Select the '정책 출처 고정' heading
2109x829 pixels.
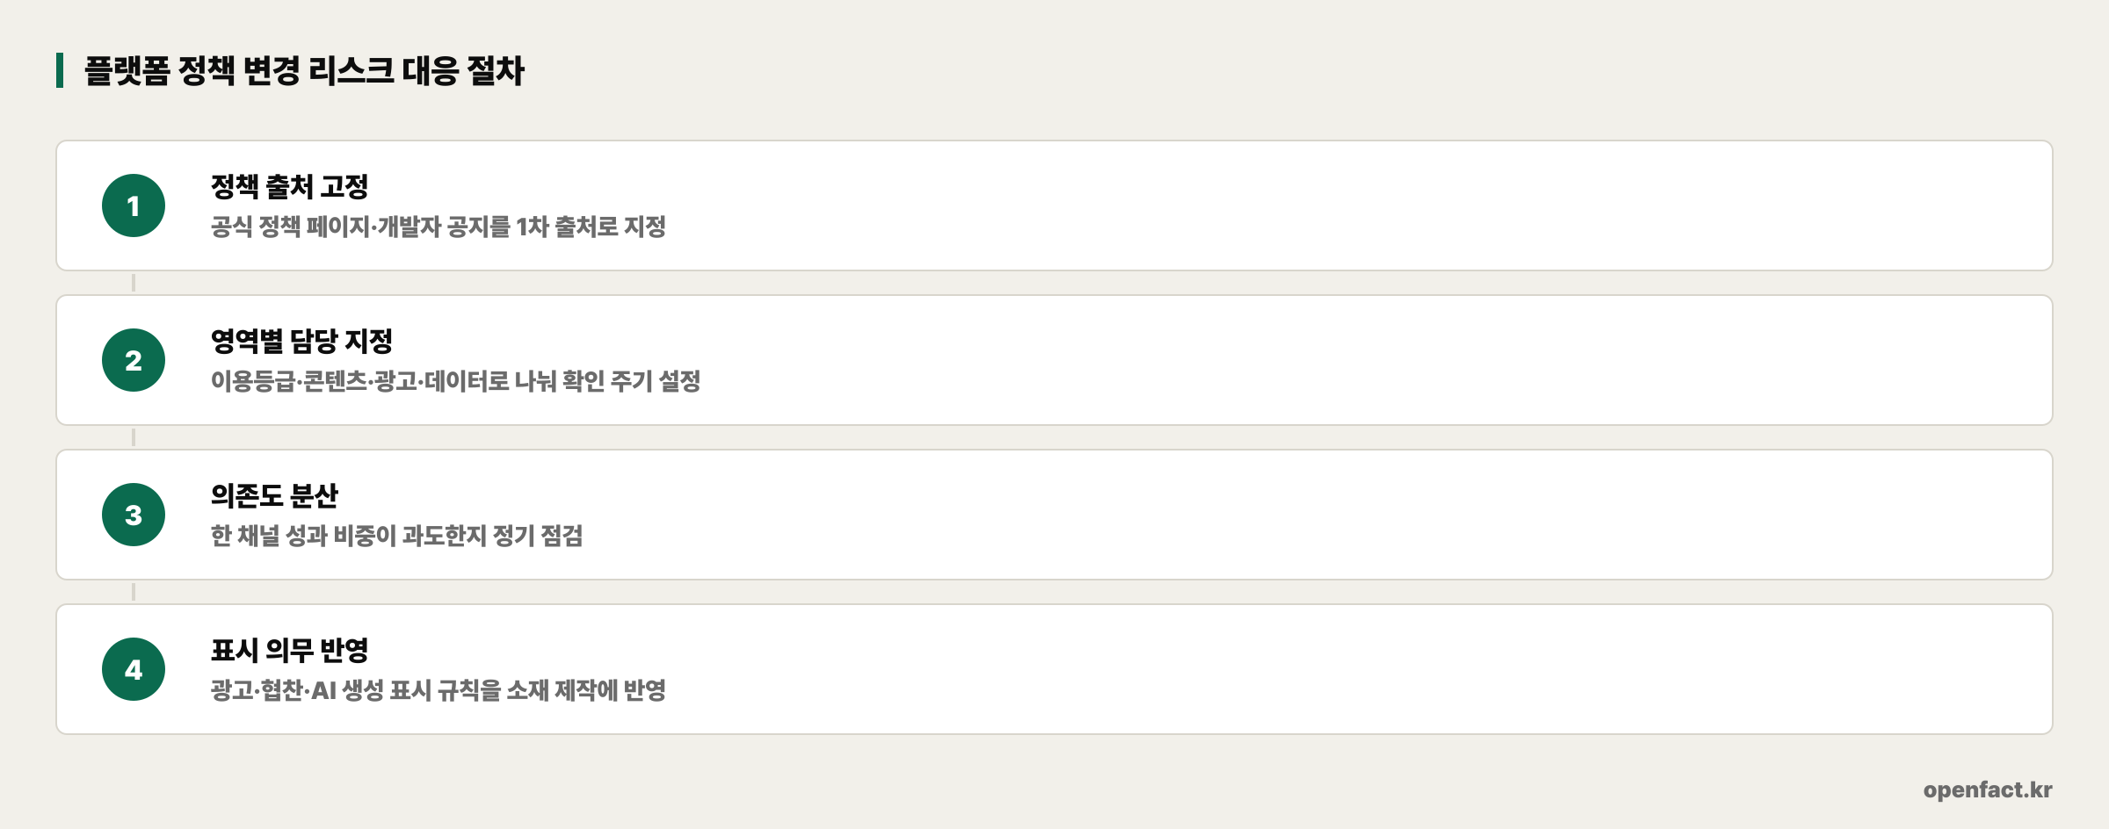tap(289, 186)
